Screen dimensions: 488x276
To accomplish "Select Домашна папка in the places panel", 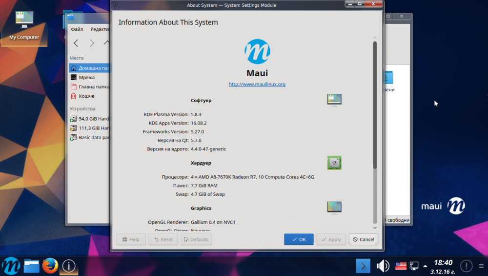I will click(89, 68).
